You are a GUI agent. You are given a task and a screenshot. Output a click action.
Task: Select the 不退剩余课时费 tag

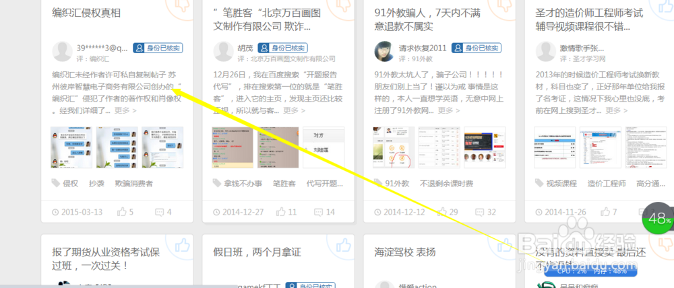pos(446,184)
